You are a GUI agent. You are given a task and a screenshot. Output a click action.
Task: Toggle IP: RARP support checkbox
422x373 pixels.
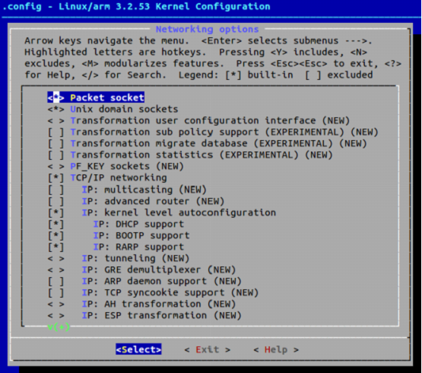coord(56,247)
